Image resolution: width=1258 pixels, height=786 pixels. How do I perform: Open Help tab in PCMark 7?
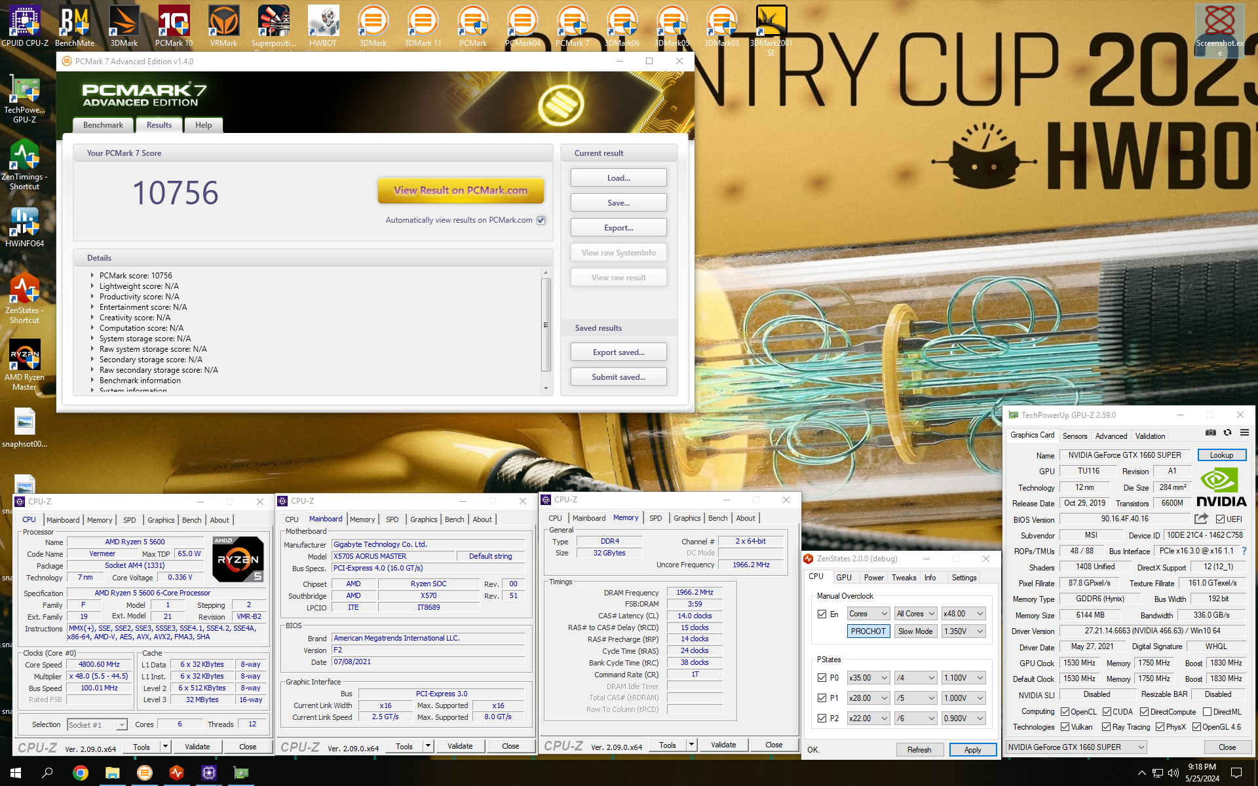(x=203, y=125)
